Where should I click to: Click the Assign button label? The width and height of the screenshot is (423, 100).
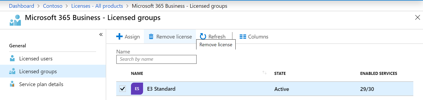tap(132, 37)
